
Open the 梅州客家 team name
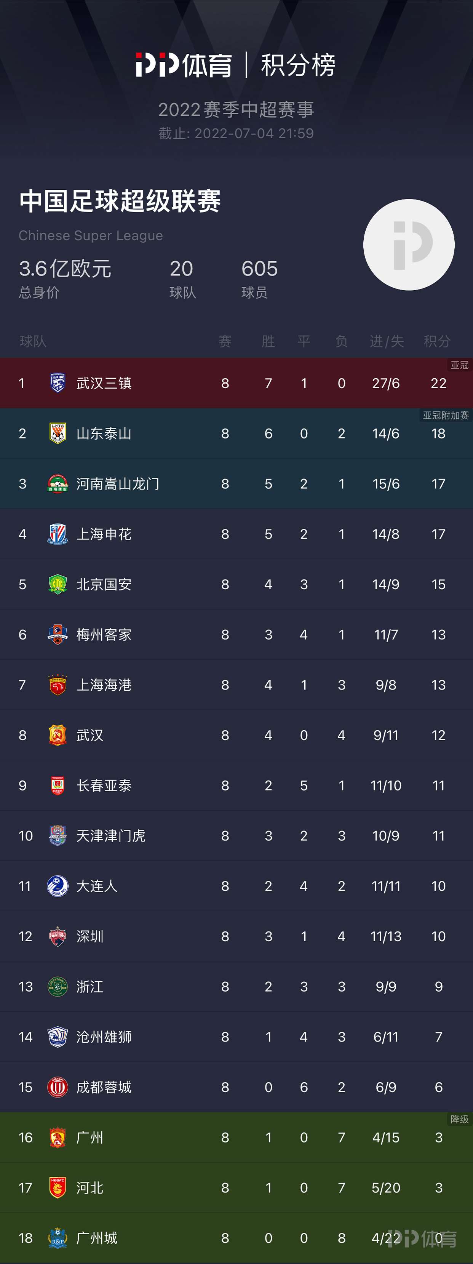click(104, 634)
